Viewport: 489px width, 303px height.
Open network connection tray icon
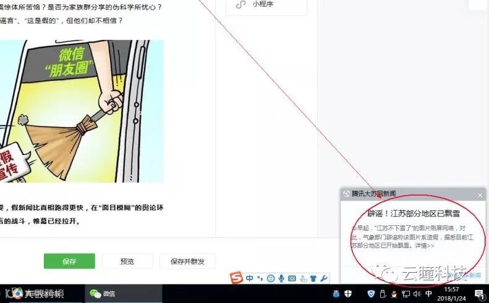(x=406, y=294)
